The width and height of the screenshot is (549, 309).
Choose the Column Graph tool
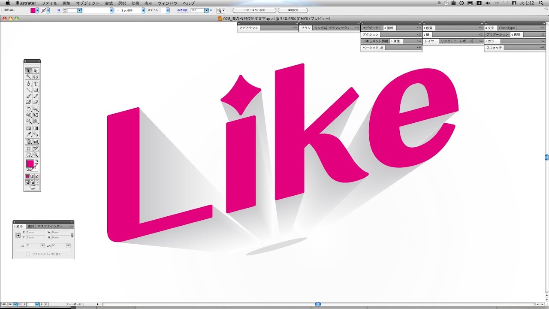[x=36, y=142]
